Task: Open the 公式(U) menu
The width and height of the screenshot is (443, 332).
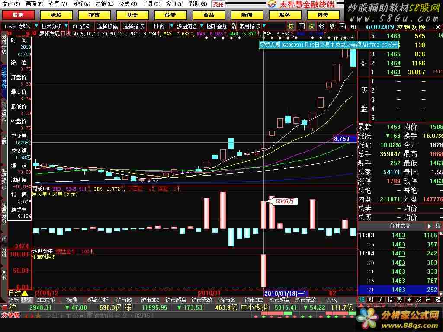Action: 128,4
